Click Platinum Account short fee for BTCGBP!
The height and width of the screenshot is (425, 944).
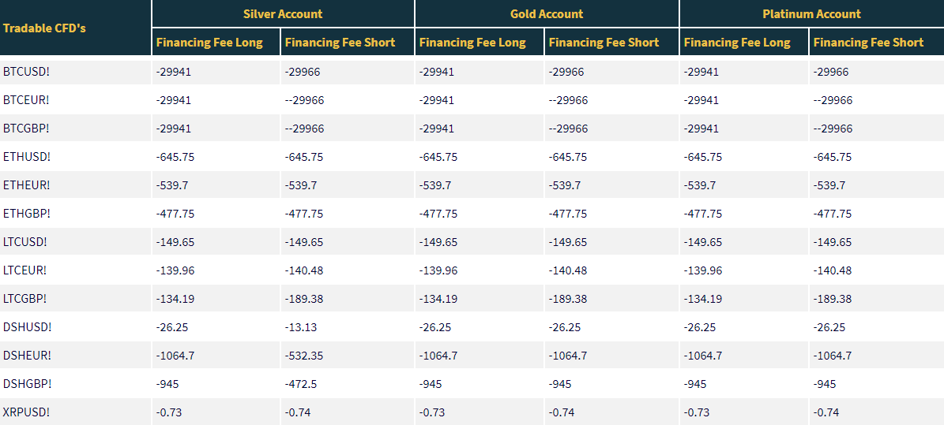pyautogui.click(x=833, y=129)
